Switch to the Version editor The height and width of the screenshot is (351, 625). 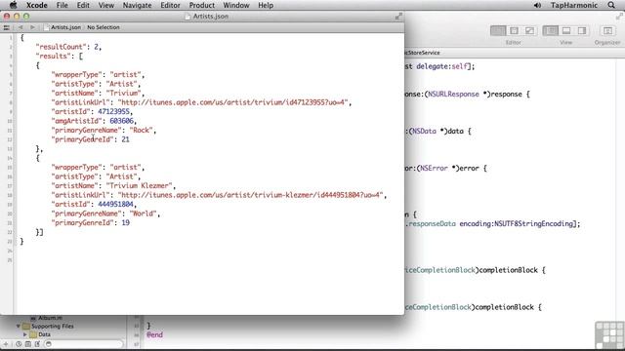tap(529, 30)
